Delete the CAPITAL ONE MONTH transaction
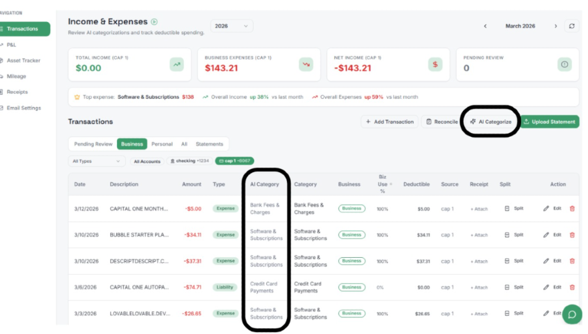The height and width of the screenshot is (334, 588). tap(572, 208)
